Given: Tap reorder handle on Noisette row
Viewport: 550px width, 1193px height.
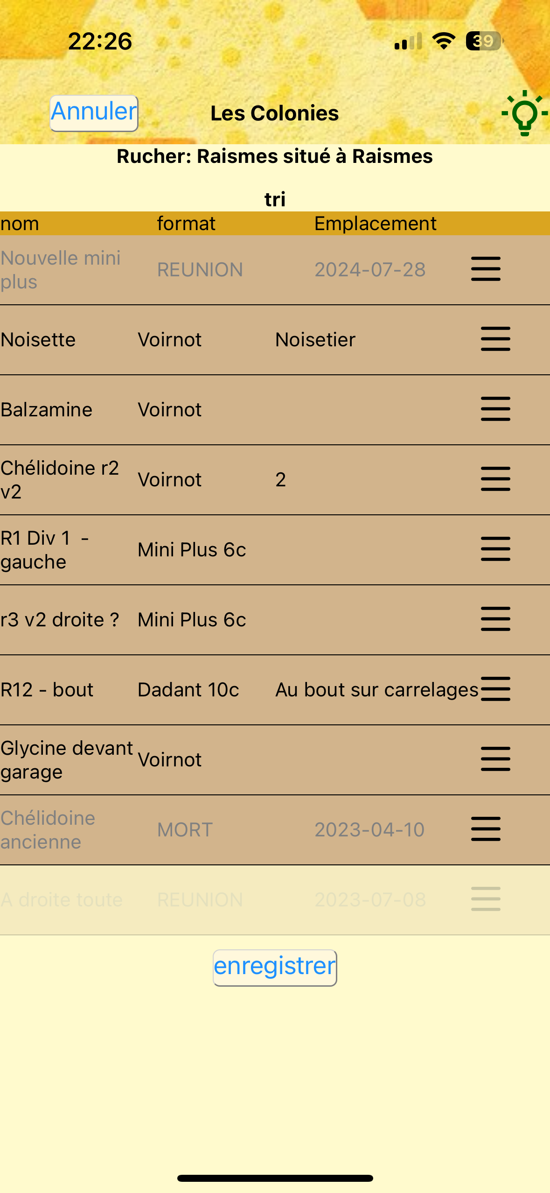Looking at the screenshot, I should pyautogui.click(x=495, y=339).
